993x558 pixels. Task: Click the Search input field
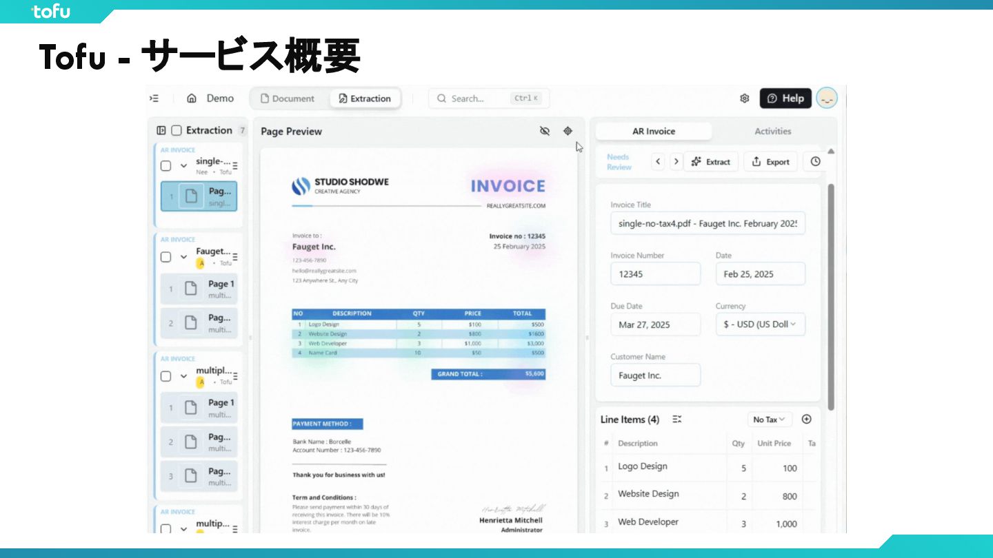coord(489,99)
